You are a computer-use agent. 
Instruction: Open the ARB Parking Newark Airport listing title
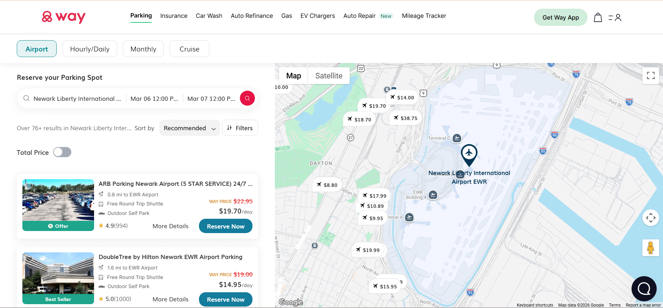(x=175, y=184)
